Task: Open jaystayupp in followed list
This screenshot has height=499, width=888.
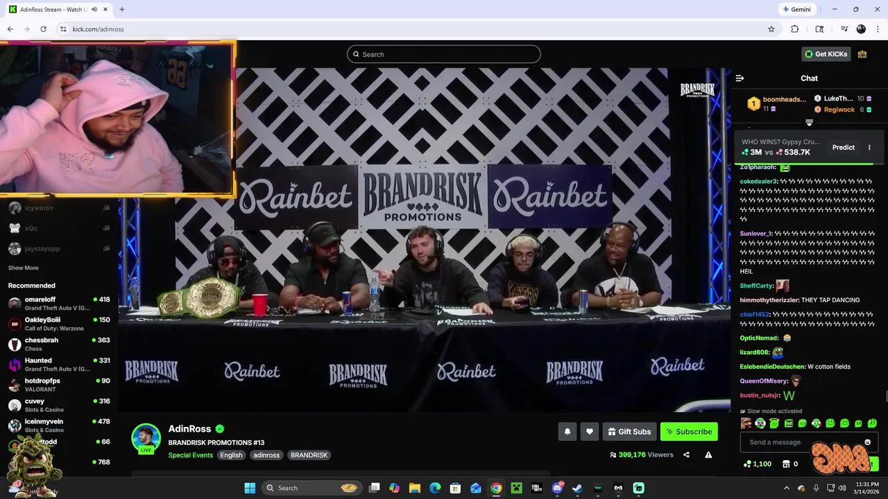Action: click(59, 248)
